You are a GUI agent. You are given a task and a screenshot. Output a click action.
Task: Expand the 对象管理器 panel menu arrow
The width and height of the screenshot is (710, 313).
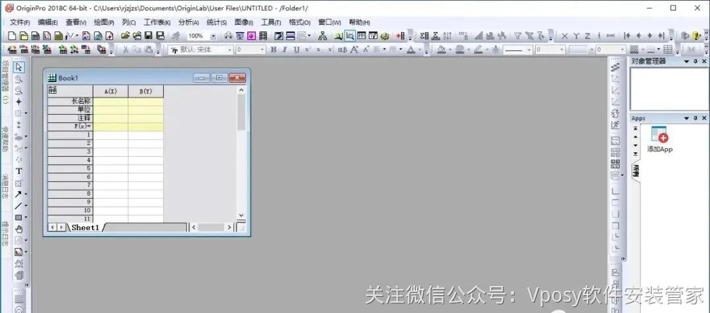(x=687, y=62)
